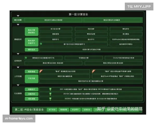Collapse the arrow above the 基础技术 section
This screenshot has width=156, height=125.
click(18, 25)
